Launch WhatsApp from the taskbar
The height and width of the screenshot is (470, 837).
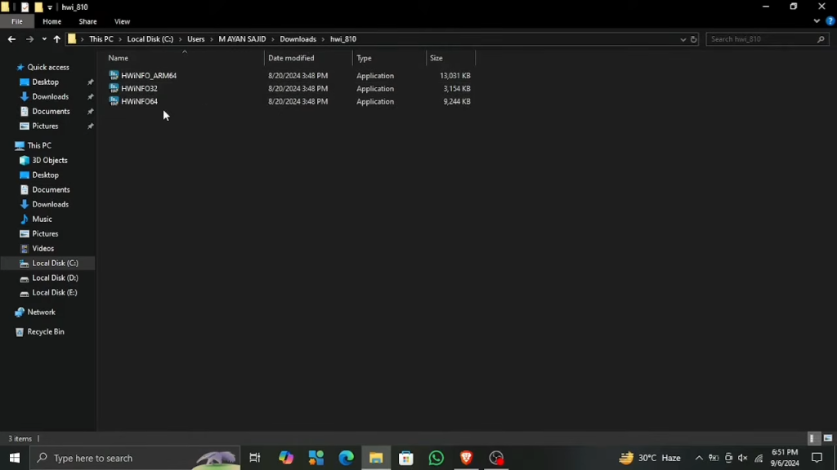pos(436,458)
